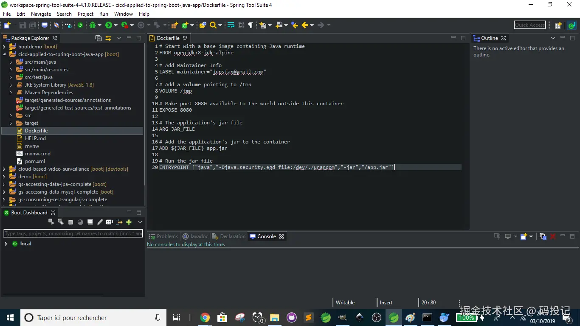
Task: Click the Last Edit Location arrow icon
Action: 295,25
